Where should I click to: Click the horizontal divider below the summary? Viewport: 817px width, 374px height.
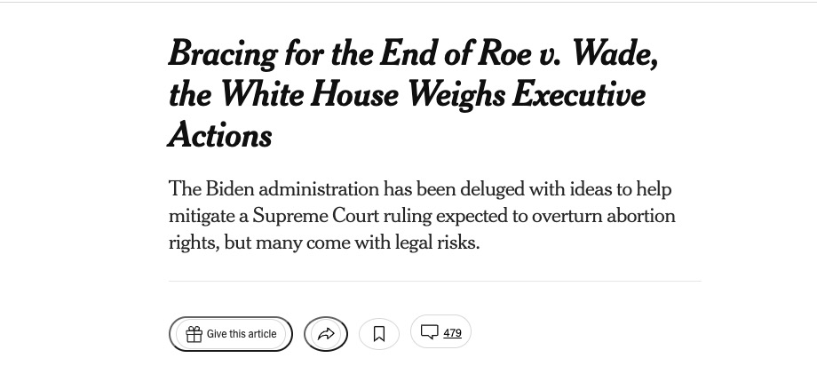[434, 282]
